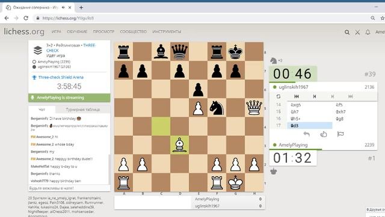This screenshot has height=217, width=385.
Task: Click the black pawn on e6
Action: [x=198, y=89]
